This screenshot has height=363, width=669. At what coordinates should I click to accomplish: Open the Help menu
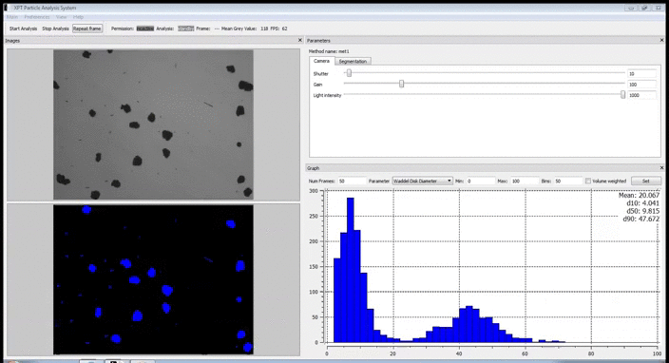(x=78, y=17)
